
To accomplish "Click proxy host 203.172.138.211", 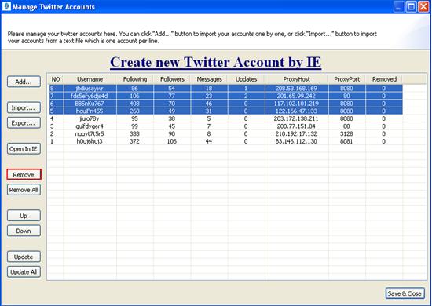I will tap(296, 118).
